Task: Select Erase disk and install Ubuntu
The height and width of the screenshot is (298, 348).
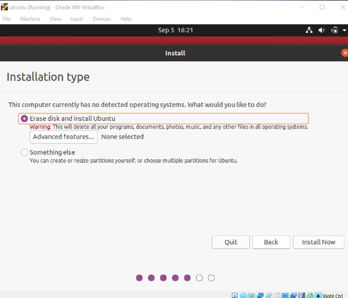Action: pyautogui.click(x=24, y=119)
